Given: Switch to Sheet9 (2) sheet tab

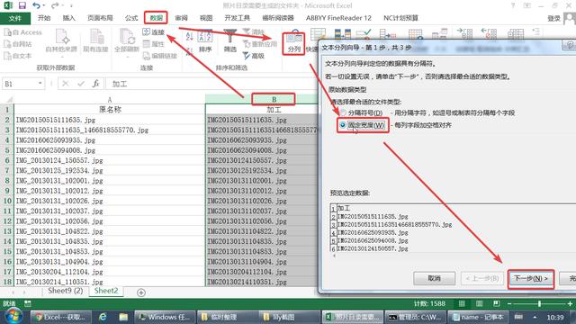Looking at the screenshot, I should click(x=66, y=291).
